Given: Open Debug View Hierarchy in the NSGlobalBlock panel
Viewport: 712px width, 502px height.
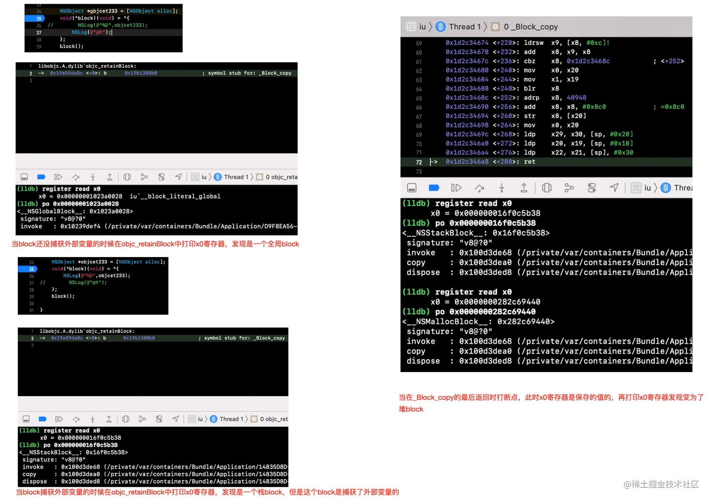Looking at the screenshot, I should click(127, 177).
